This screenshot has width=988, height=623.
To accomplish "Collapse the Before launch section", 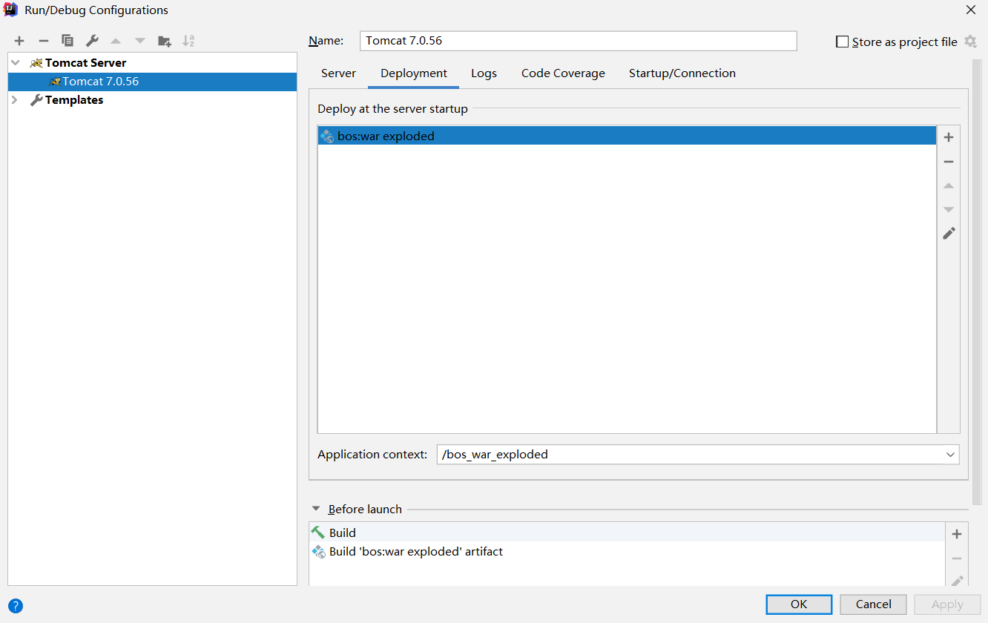I will coord(316,509).
